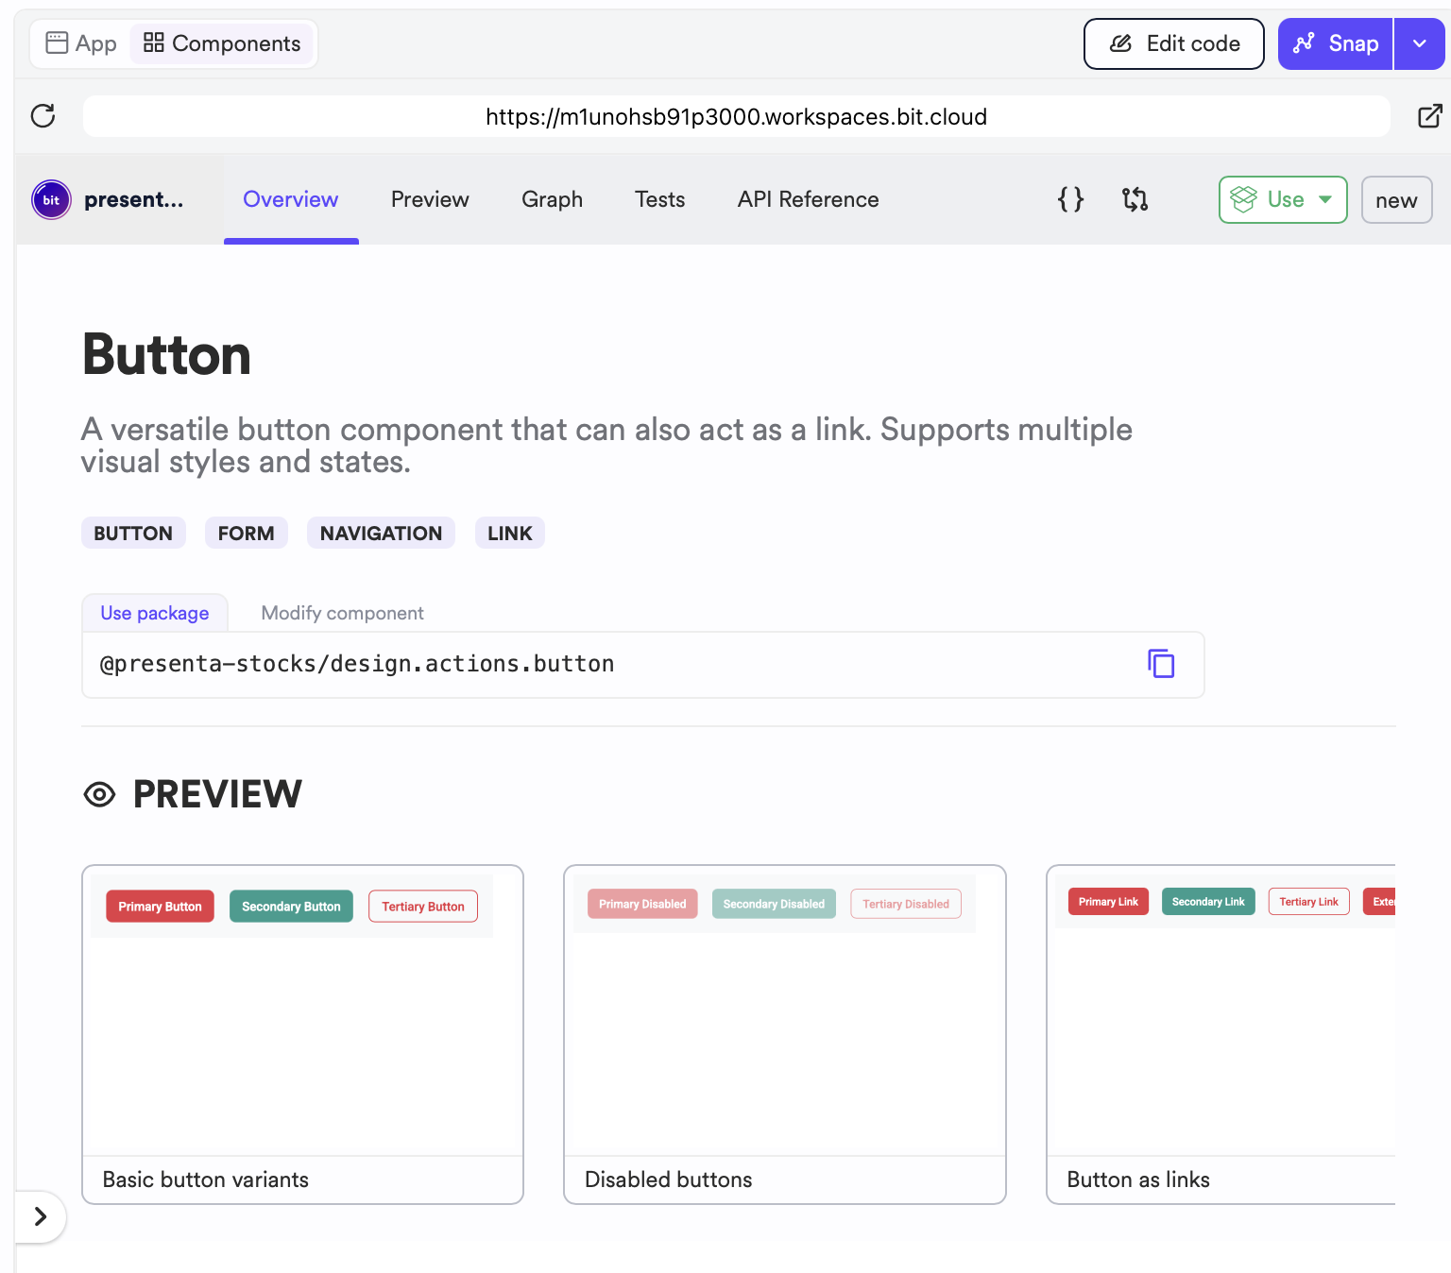Click the Primary Button preview
Image resolution: width=1451 pixels, height=1273 pixels.
tap(160, 907)
